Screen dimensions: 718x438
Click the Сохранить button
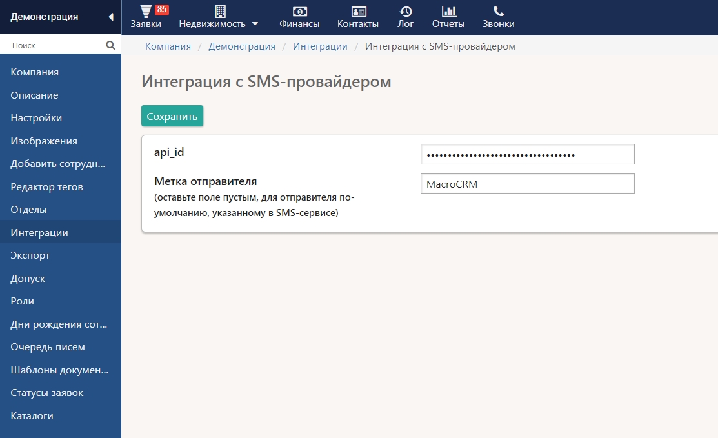[172, 116]
